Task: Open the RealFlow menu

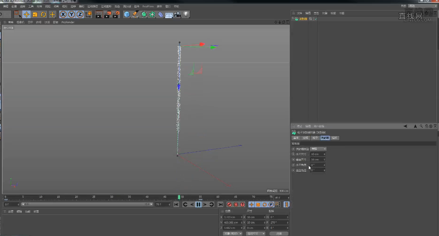Action: click(x=148, y=6)
